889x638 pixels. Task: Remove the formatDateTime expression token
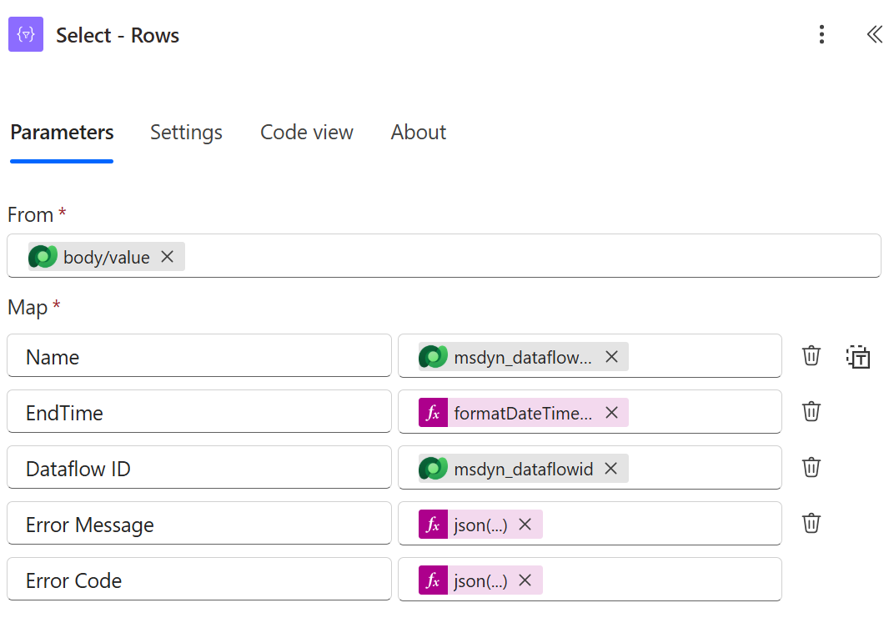[612, 413]
